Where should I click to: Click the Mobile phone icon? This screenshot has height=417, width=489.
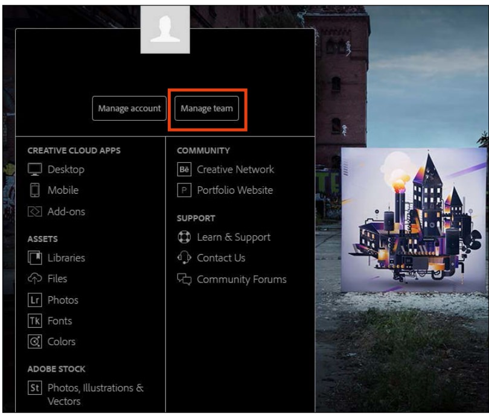(34, 190)
